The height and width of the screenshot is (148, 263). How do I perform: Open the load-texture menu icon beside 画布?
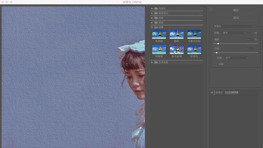pyautogui.click(x=255, y=33)
